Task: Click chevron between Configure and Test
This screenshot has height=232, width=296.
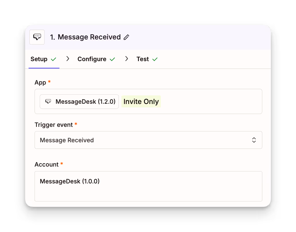Action: (x=127, y=59)
